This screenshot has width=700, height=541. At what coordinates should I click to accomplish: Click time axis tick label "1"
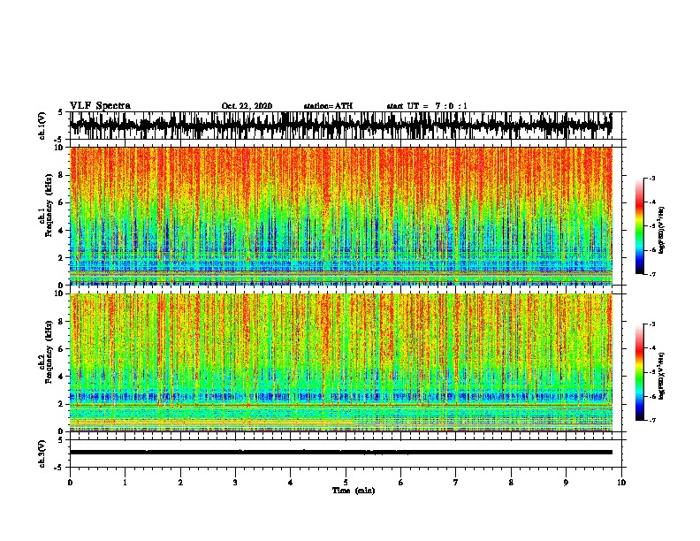click(x=125, y=482)
